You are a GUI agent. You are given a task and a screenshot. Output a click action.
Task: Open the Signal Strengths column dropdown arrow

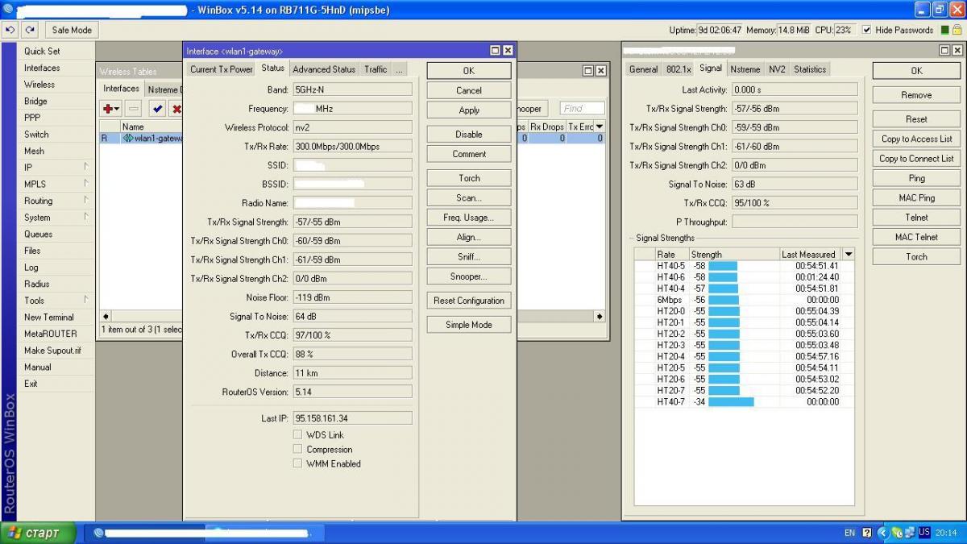(x=848, y=254)
